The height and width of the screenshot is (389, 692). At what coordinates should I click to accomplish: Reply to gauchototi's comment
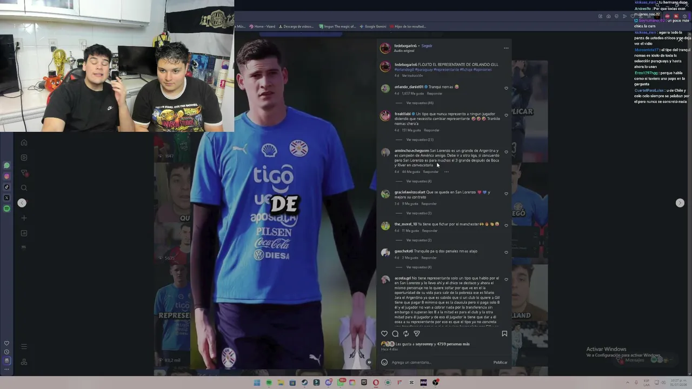coord(429,258)
